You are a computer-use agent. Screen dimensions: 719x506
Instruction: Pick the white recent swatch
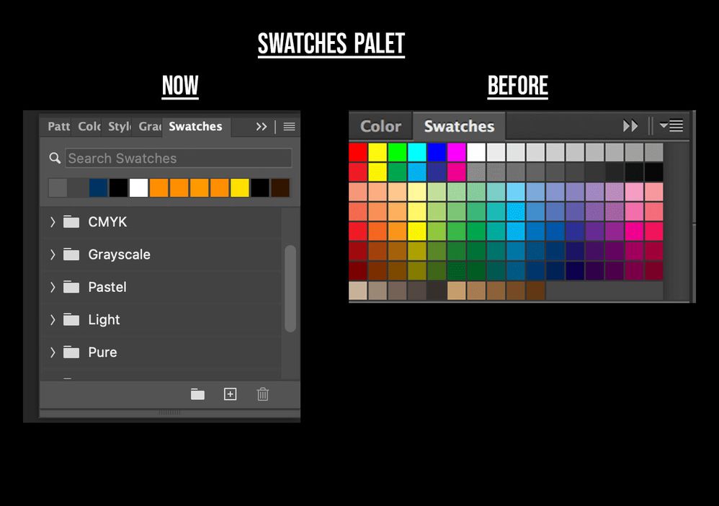click(x=138, y=188)
